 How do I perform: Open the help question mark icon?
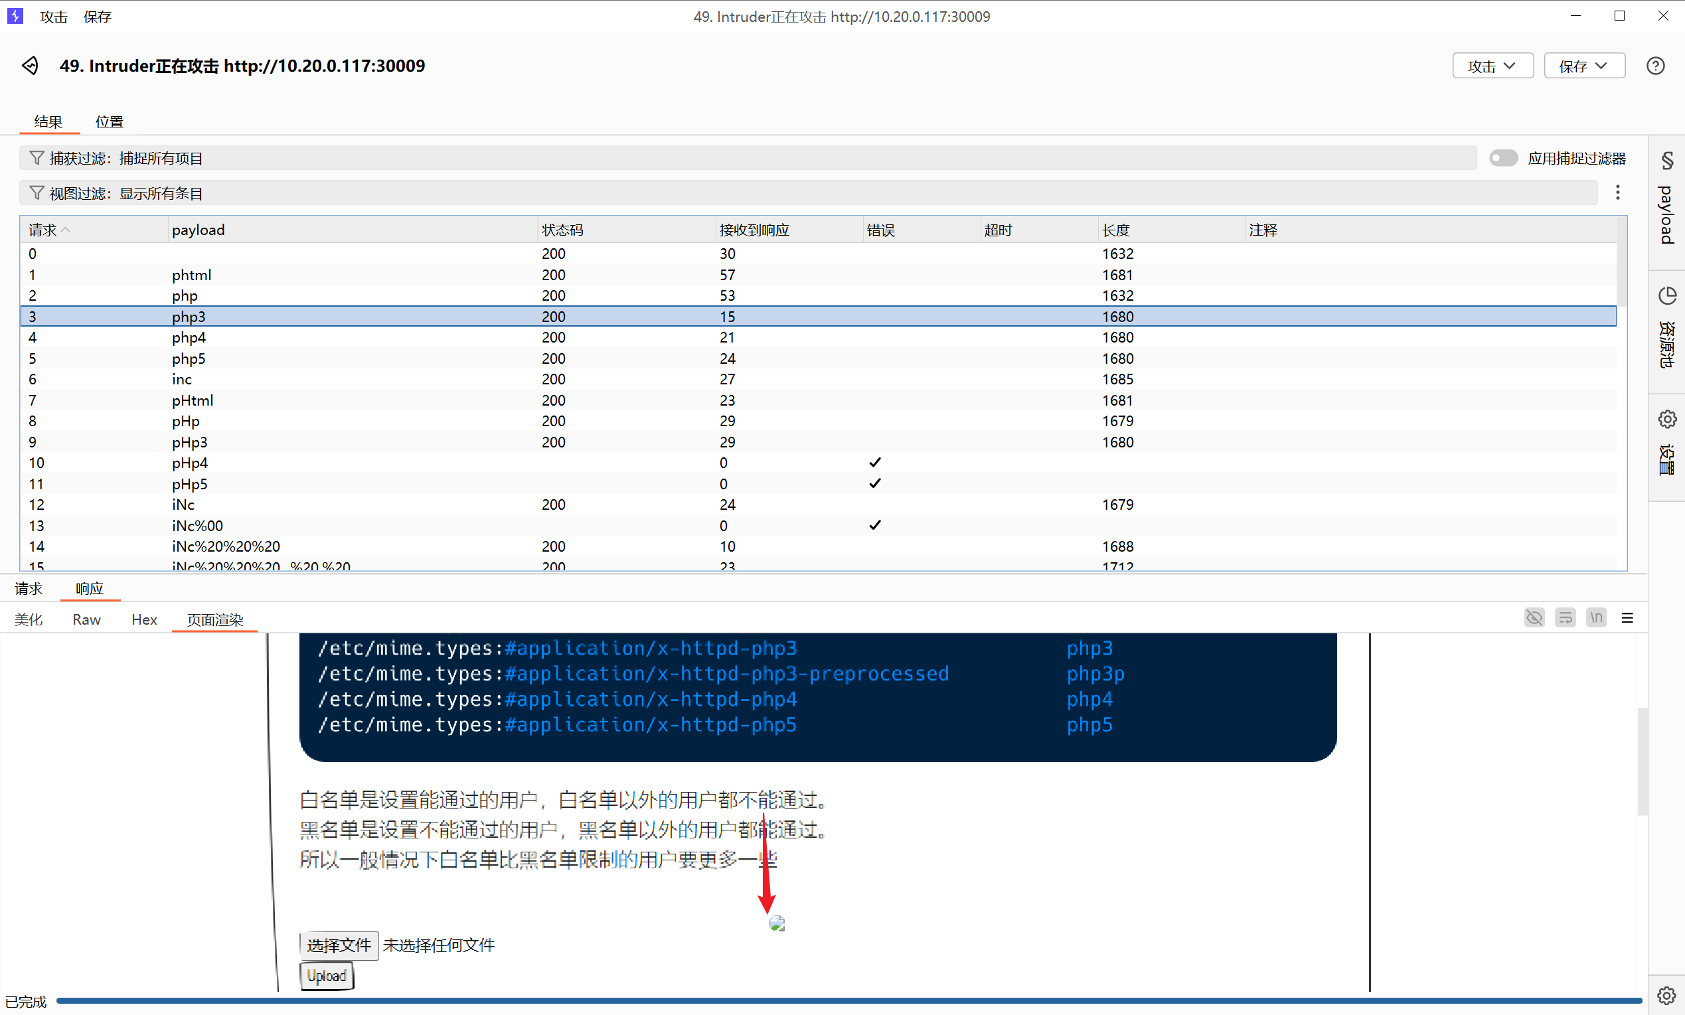tap(1655, 66)
